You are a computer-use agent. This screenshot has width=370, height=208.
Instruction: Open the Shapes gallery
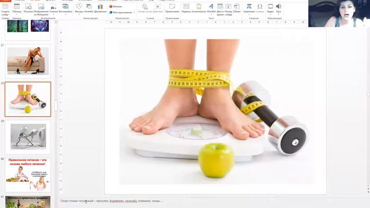click(x=79, y=8)
